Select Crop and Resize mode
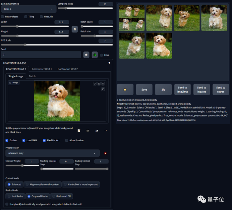Viewport: 232px width, 210px height. [x=37, y=196]
